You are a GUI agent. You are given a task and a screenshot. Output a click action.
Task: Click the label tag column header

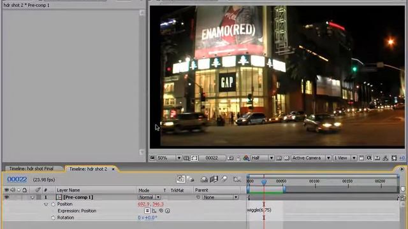click(x=38, y=190)
